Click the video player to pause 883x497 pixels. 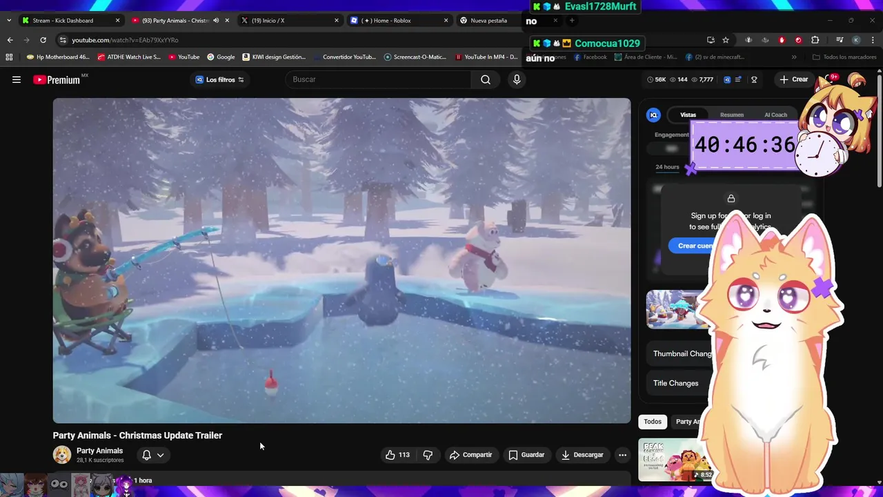tap(341, 260)
